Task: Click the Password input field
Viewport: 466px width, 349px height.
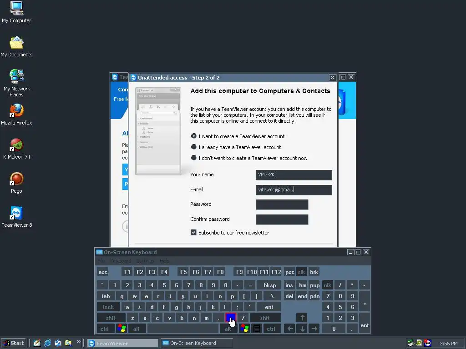Action: pyautogui.click(x=282, y=204)
